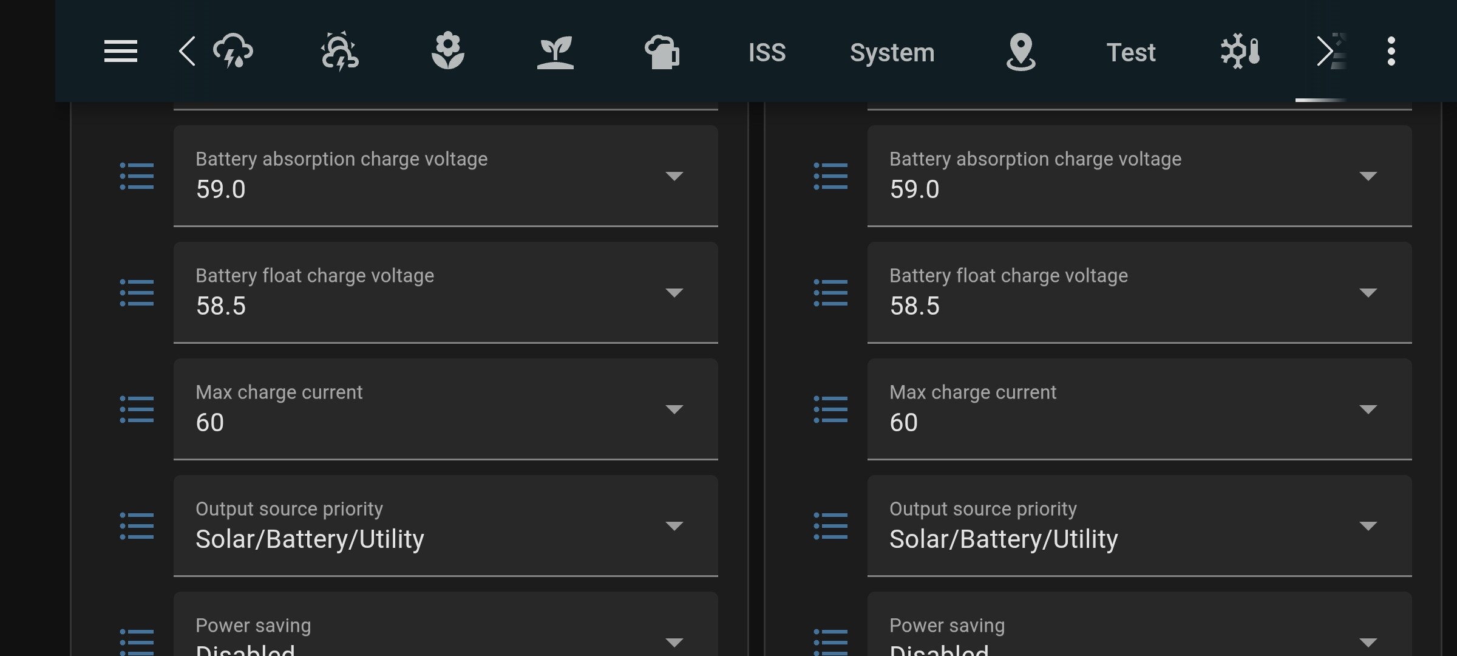
Task: Open the rain and lightning weather tab
Action: click(x=233, y=52)
